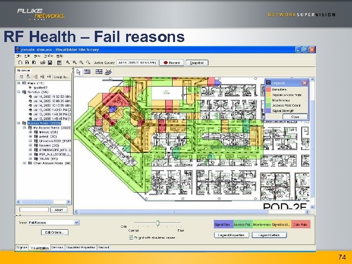This screenshot has width=352, height=264.
Task: Click the third icon in the main toolbar
Action: pos(34,63)
